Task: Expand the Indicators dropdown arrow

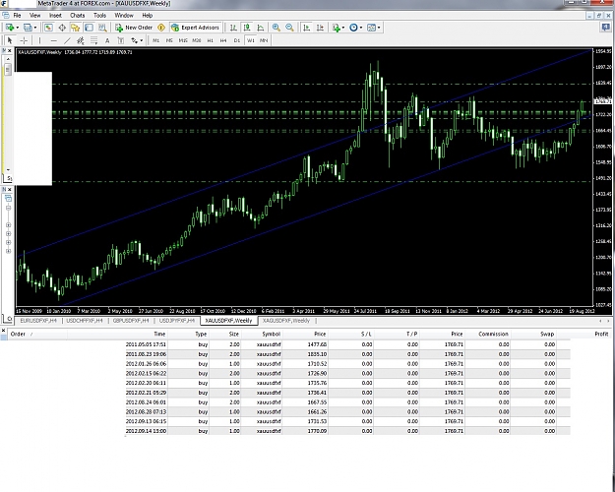Action: (x=343, y=28)
